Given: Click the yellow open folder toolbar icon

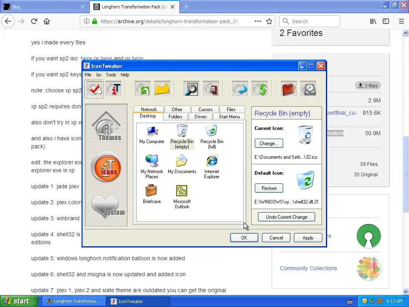Looking at the screenshot, I should [162, 89].
